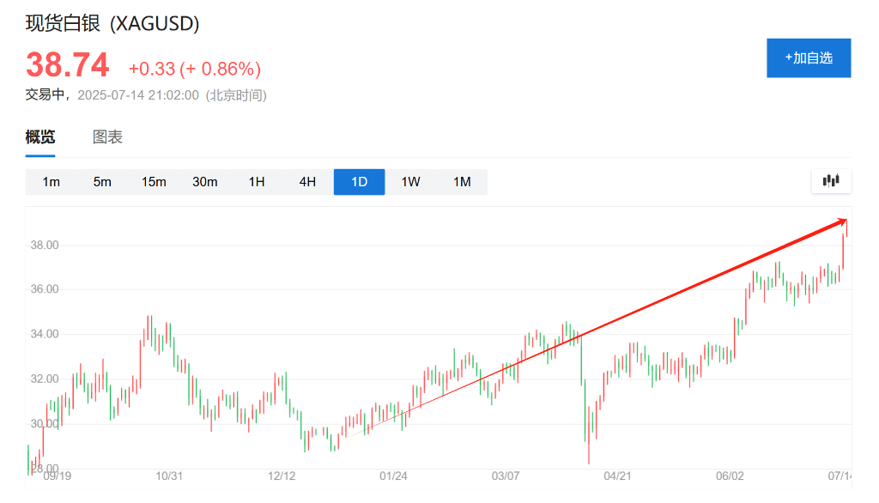
Task: Click the 10/31 date axis label
Action: click(170, 476)
